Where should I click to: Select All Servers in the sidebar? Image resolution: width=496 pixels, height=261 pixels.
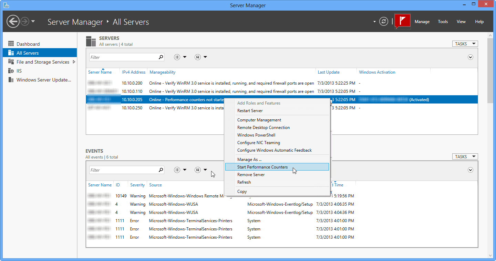click(x=40, y=53)
